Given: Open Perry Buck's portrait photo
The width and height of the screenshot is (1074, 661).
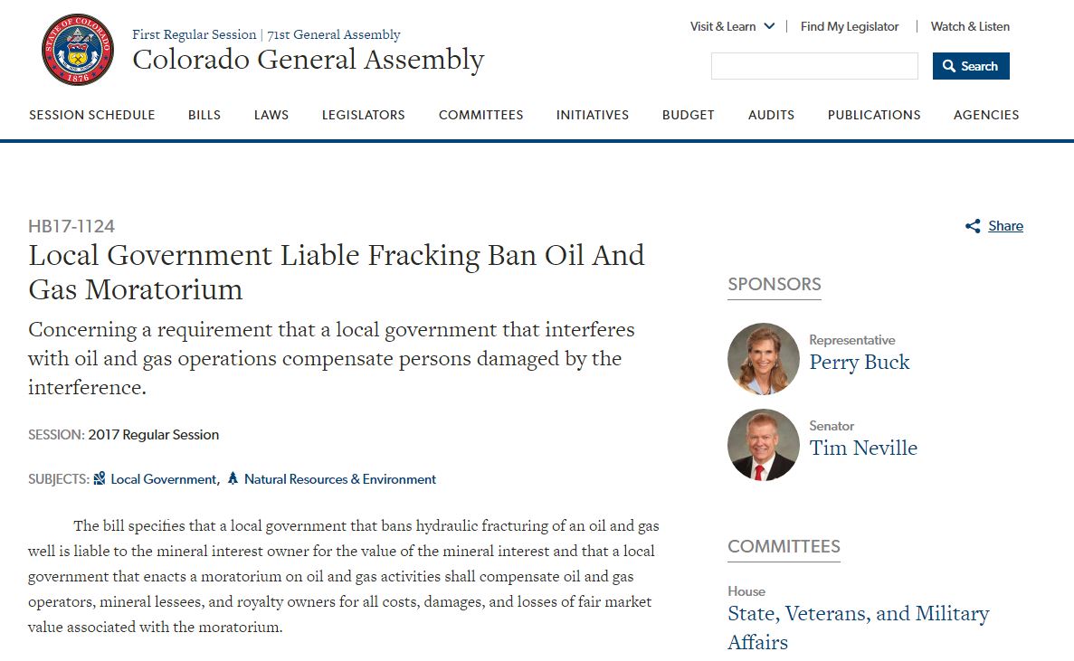Looking at the screenshot, I should [764, 359].
